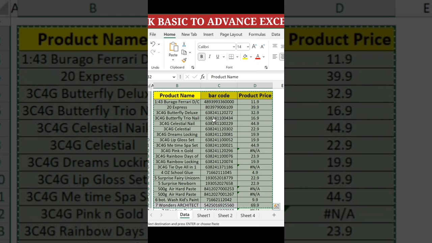Open the Name Box dropdown arrow

point(174,77)
